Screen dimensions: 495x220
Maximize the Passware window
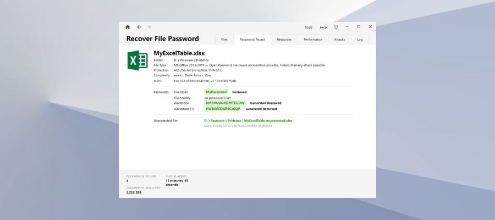click(359, 27)
